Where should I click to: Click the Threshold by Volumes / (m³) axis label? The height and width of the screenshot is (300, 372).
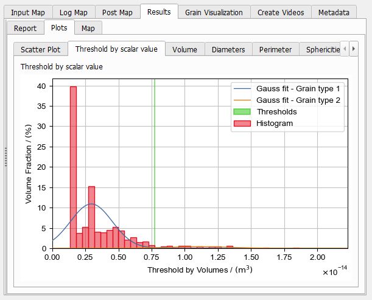point(200,270)
